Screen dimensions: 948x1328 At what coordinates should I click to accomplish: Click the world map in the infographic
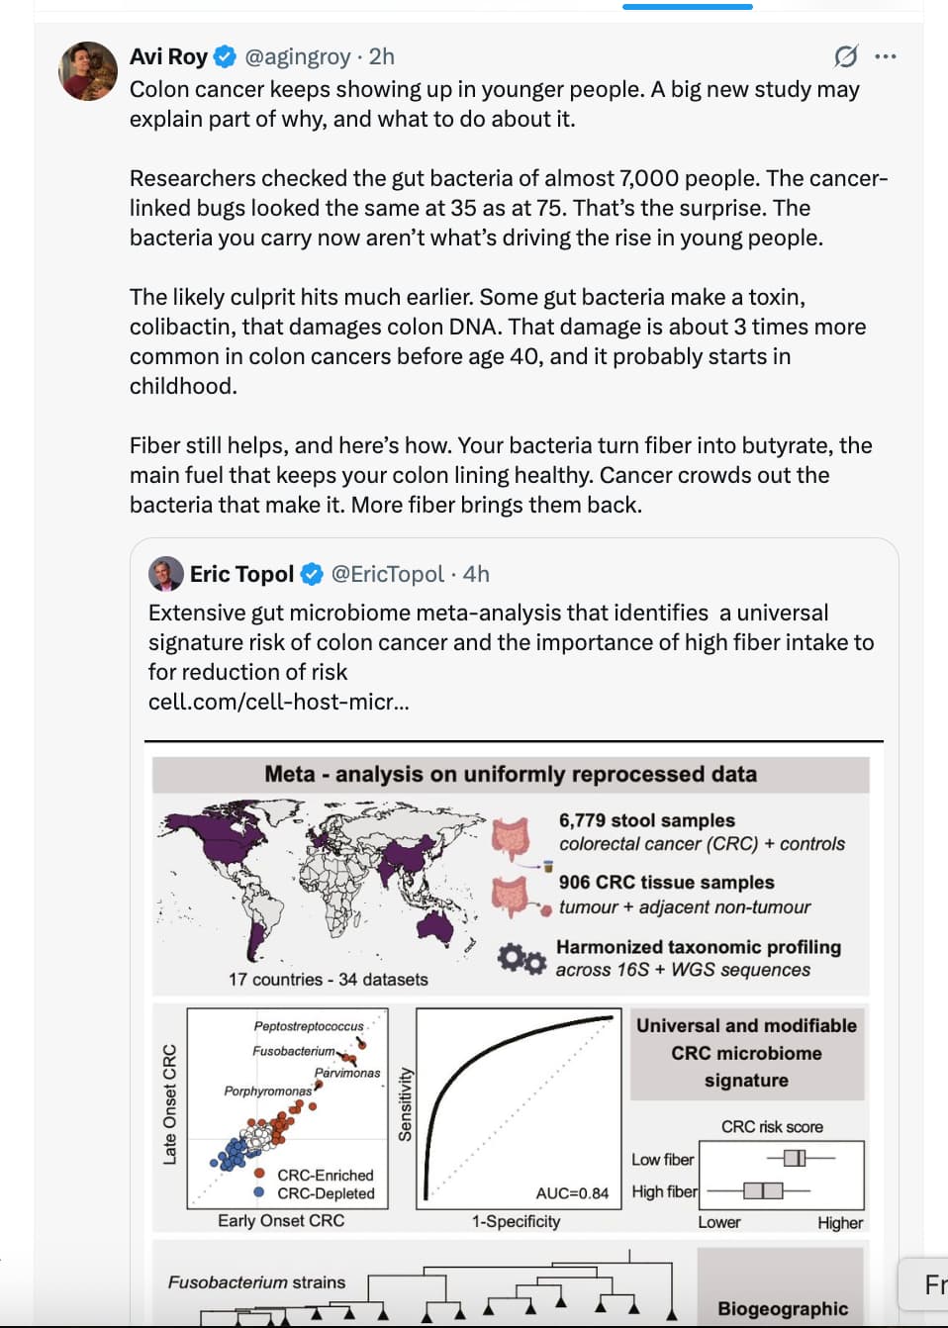click(320, 883)
